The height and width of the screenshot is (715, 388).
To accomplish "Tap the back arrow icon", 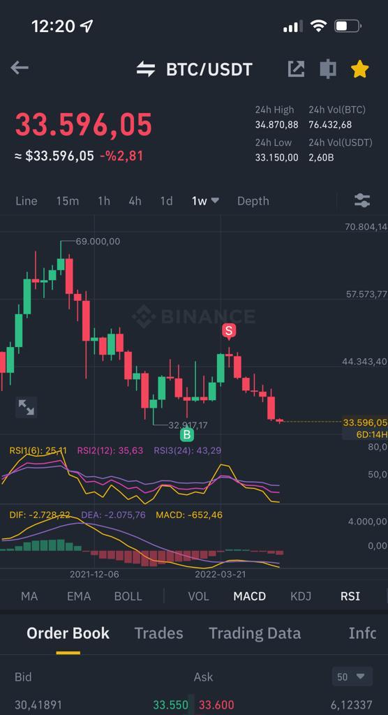I will coord(20,68).
